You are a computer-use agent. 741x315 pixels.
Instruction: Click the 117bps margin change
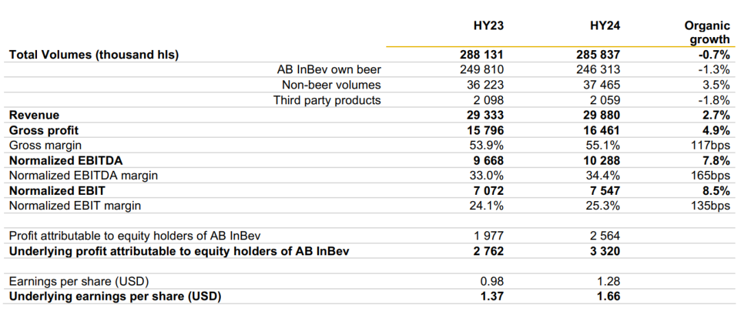coord(711,145)
